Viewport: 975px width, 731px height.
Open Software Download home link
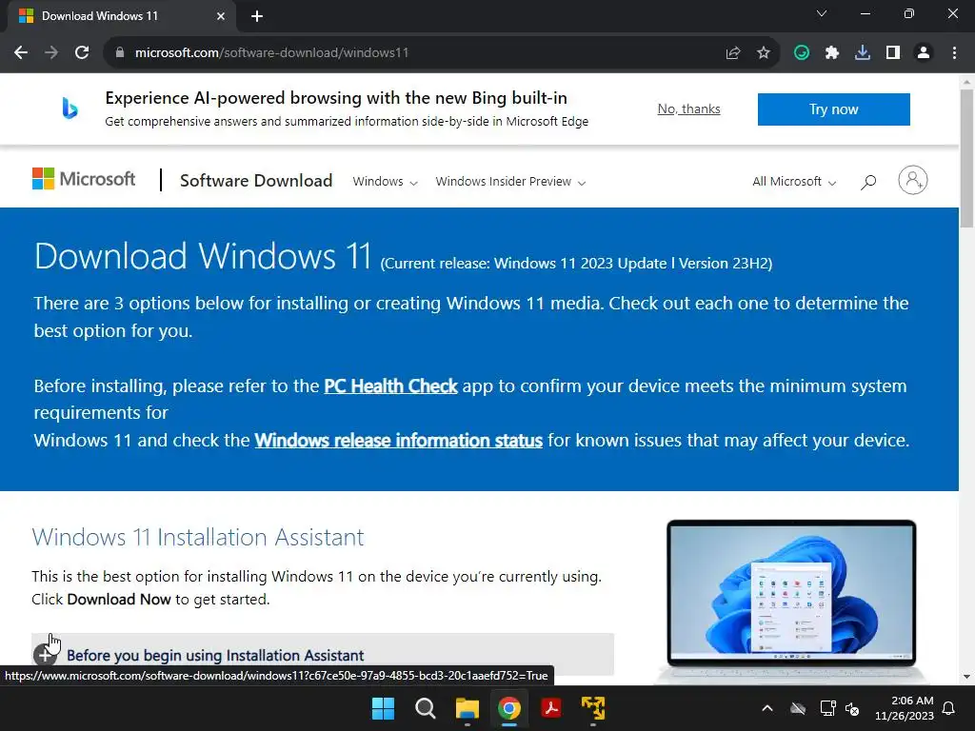click(256, 180)
